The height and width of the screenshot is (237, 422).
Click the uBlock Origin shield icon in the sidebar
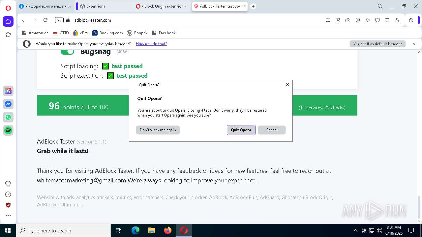click(8, 205)
